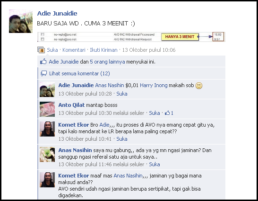Click the speech bubble comments icon
Screen dimensions: 258x201
coord(44,73)
